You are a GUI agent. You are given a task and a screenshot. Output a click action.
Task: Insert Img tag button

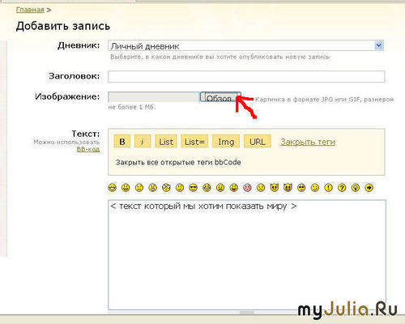(226, 142)
